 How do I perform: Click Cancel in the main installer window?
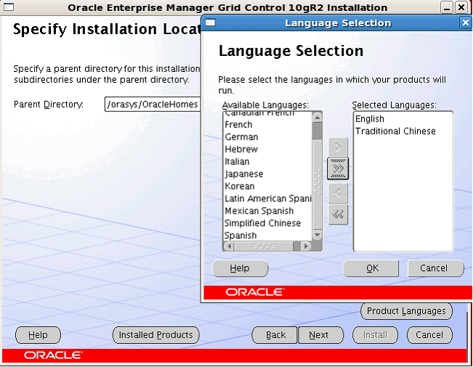[429, 335]
